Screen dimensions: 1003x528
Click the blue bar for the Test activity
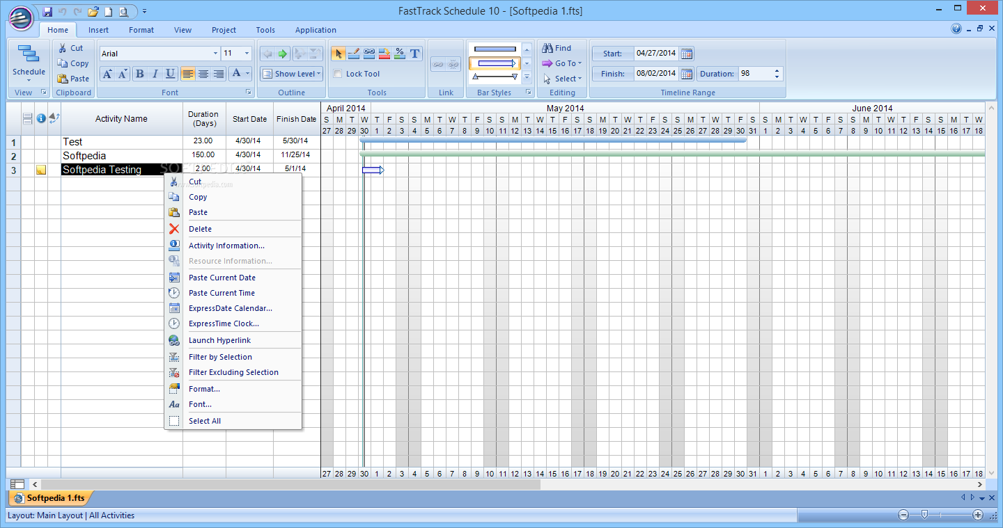point(553,140)
